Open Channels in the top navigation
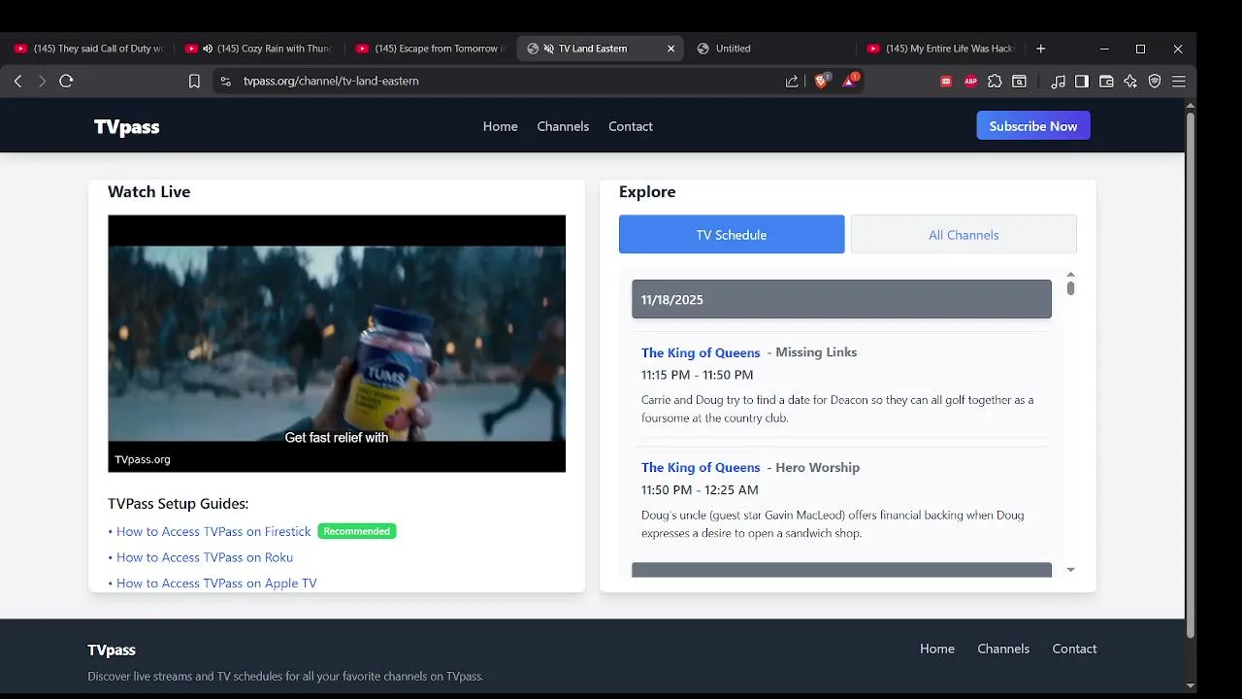The height and width of the screenshot is (699, 1242). 563,126
